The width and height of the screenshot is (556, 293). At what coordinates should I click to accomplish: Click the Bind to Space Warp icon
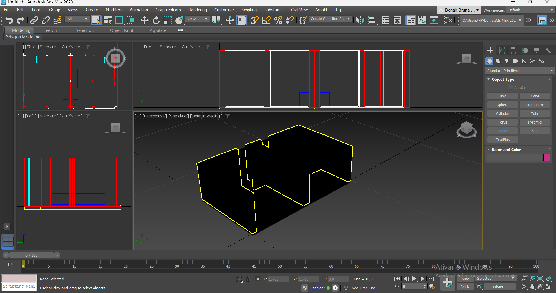click(57, 20)
